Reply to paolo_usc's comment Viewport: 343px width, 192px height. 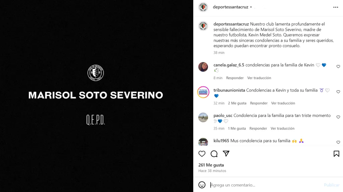coord(258,129)
